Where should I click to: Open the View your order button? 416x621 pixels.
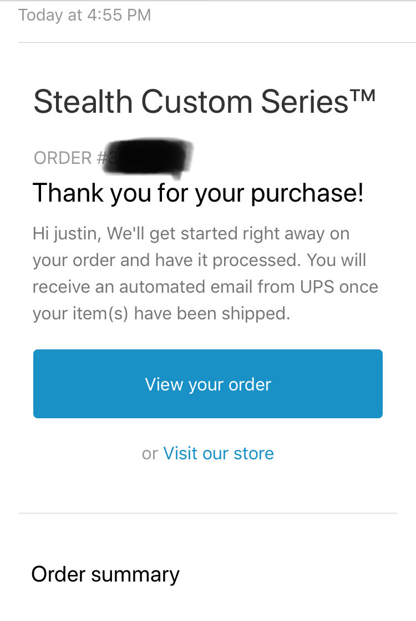click(x=207, y=383)
